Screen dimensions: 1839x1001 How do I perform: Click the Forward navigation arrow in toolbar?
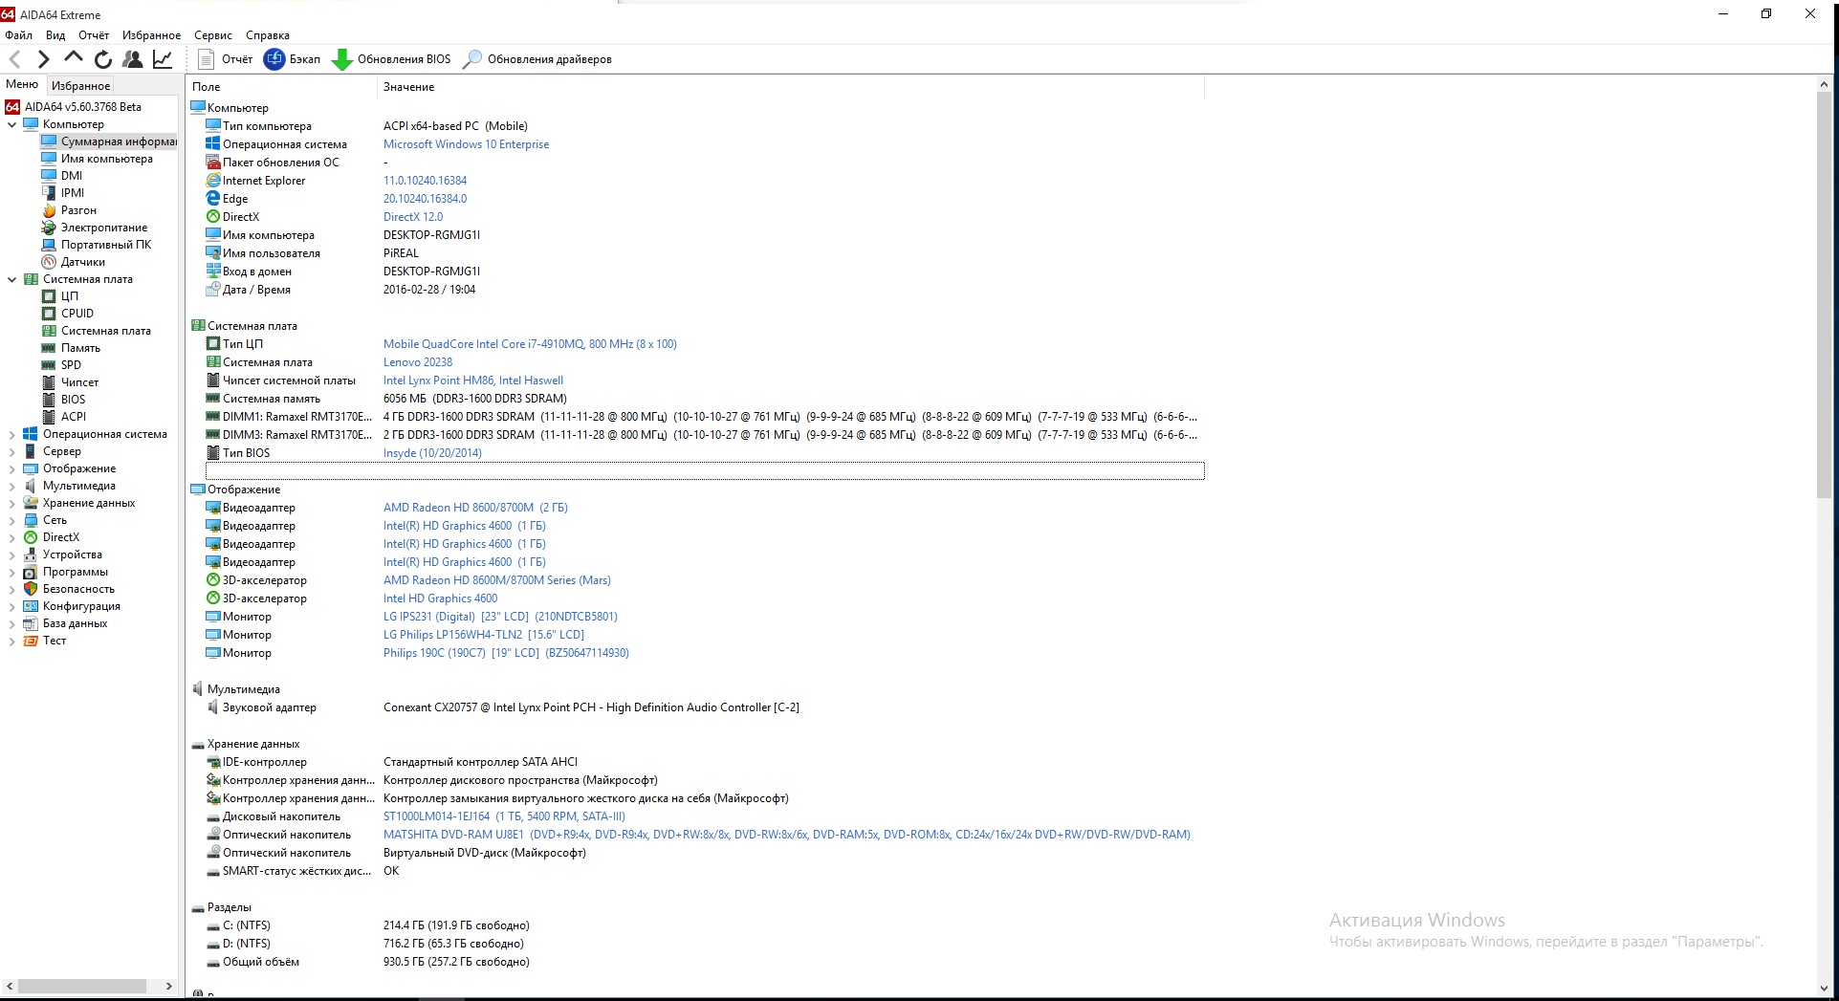point(43,59)
